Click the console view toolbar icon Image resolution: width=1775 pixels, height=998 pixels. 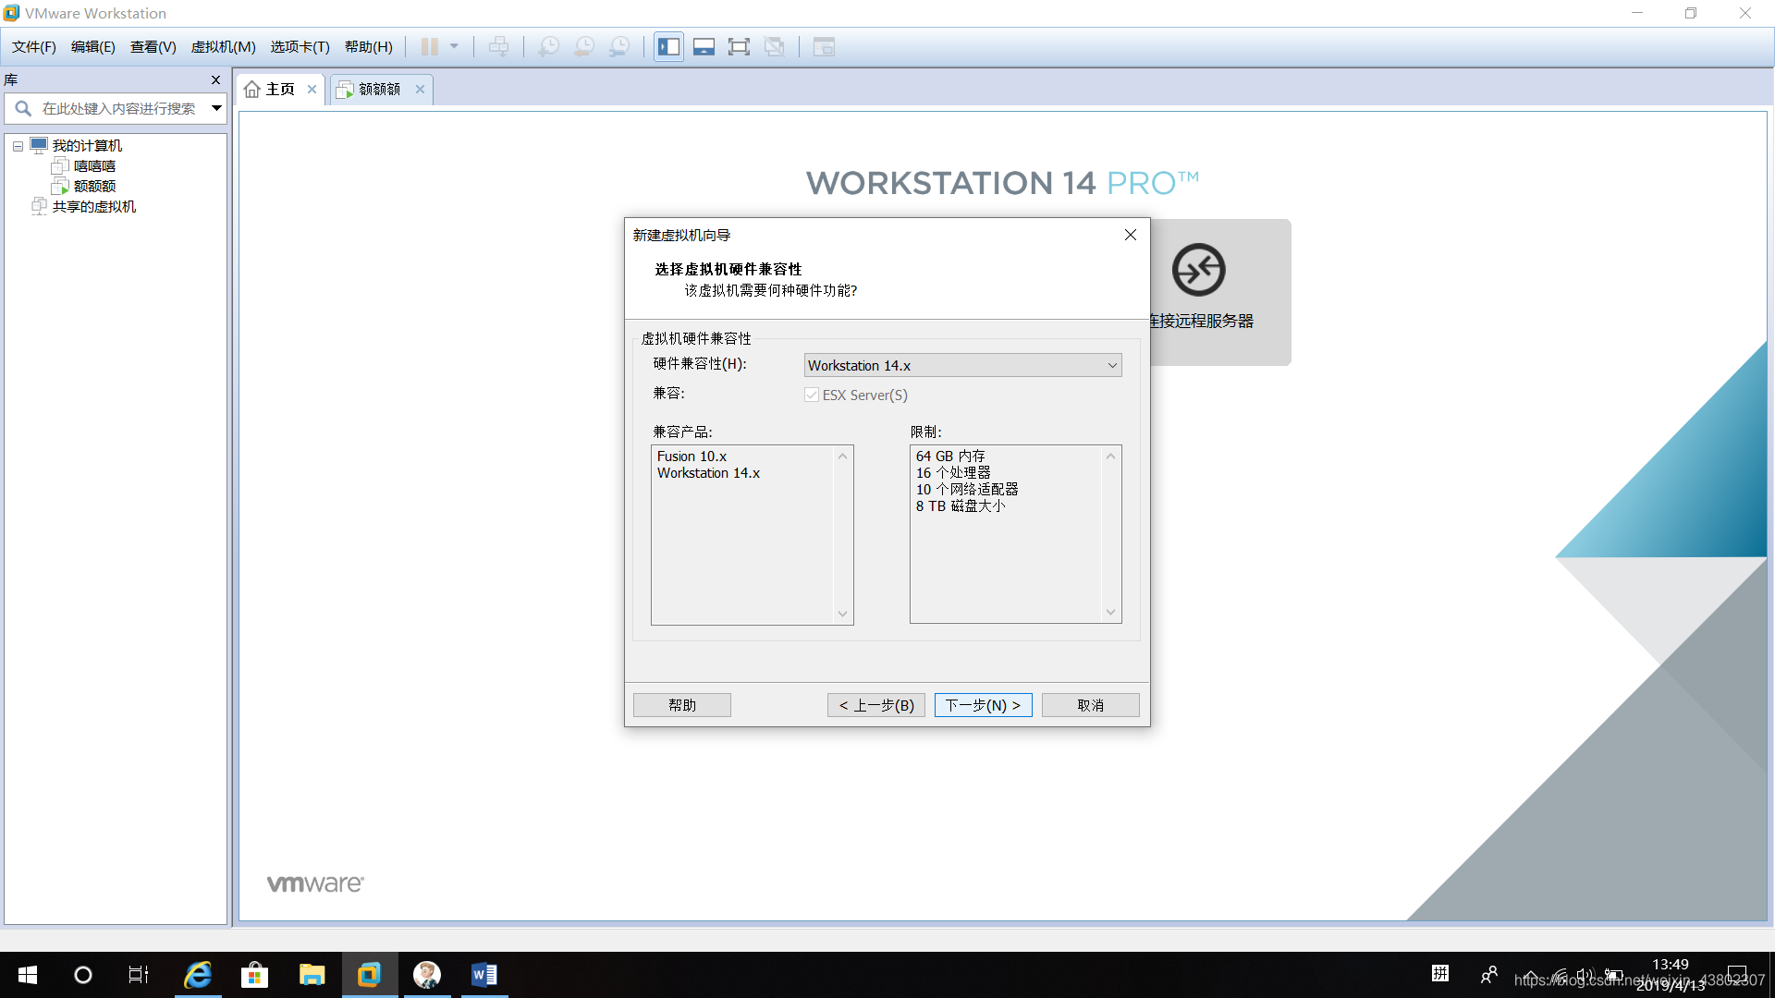pyautogui.click(x=824, y=46)
